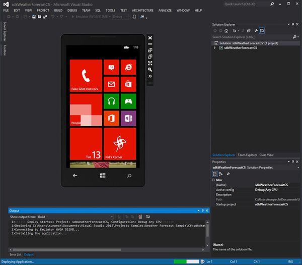Collapse the Misc property category
This screenshot has width=302, height=265.
[x=213, y=180]
